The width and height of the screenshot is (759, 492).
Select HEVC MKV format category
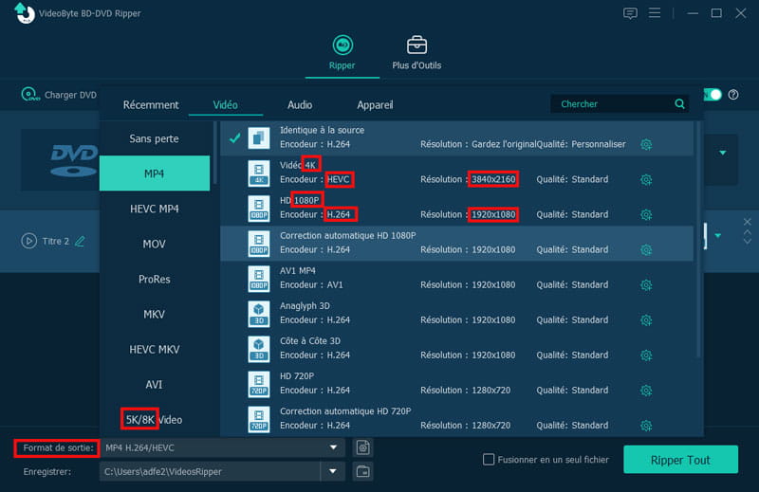(155, 349)
